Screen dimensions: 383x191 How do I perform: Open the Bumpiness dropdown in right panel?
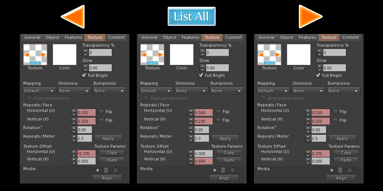[x=344, y=91]
